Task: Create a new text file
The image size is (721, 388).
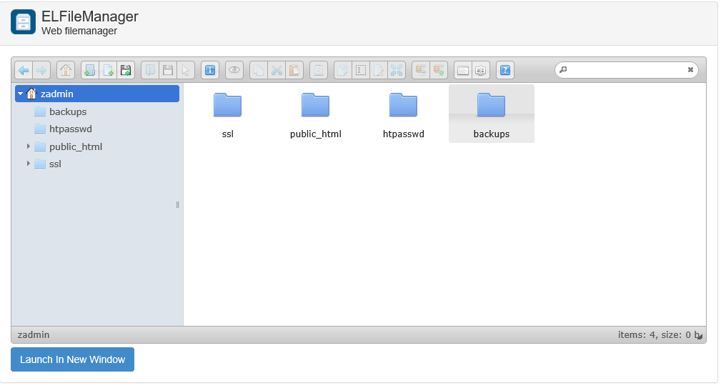Action: [108, 70]
